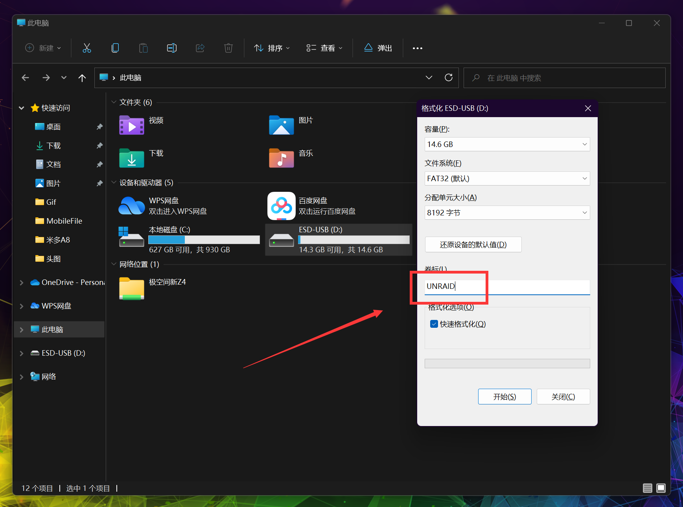
Task: Open the 排序 sort menu
Action: [272, 48]
